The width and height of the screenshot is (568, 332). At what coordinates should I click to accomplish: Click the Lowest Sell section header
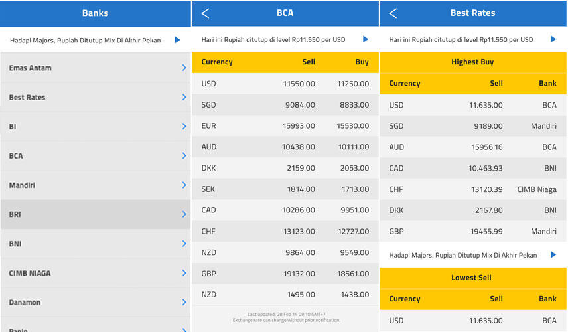pyautogui.click(x=472, y=278)
